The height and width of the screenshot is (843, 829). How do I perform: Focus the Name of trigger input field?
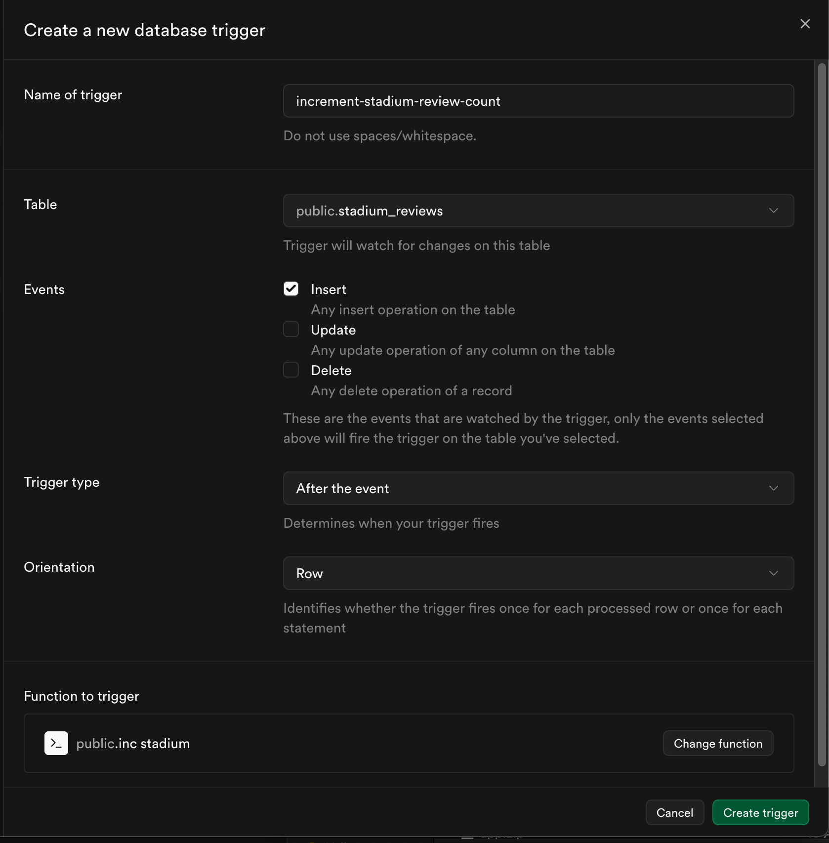(x=539, y=101)
